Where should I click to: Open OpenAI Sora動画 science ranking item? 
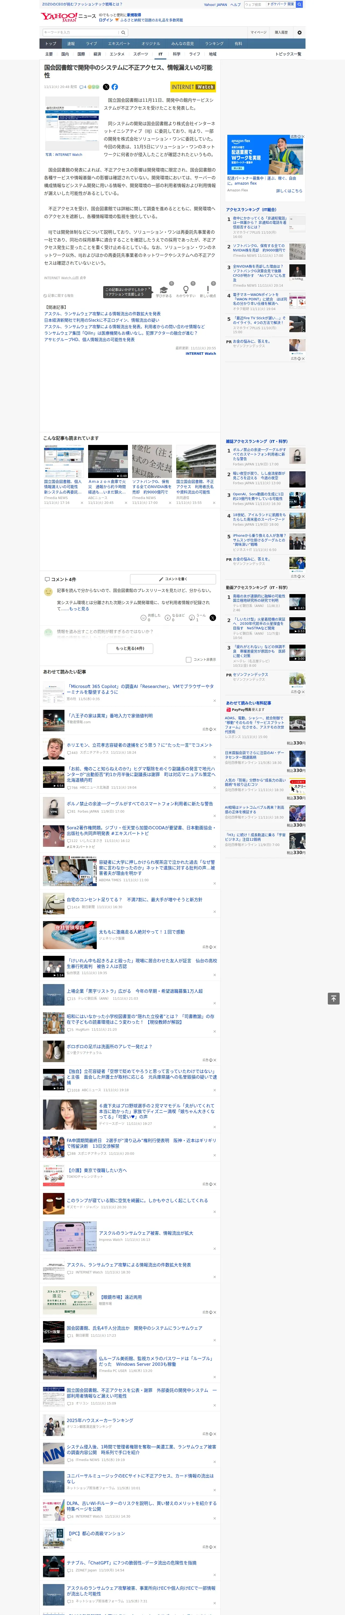(x=258, y=497)
